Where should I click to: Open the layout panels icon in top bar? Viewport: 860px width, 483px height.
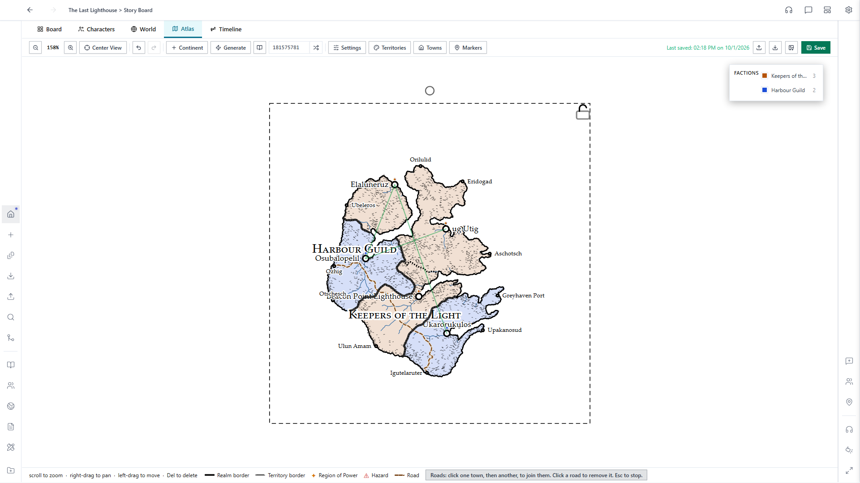[827, 10]
